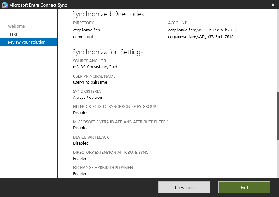
Task: Click the SYNC CRITERIA label
Action: point(87,92)
